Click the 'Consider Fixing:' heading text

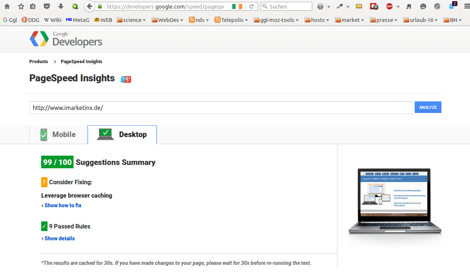pyautogui.click(x=71, y=182)
